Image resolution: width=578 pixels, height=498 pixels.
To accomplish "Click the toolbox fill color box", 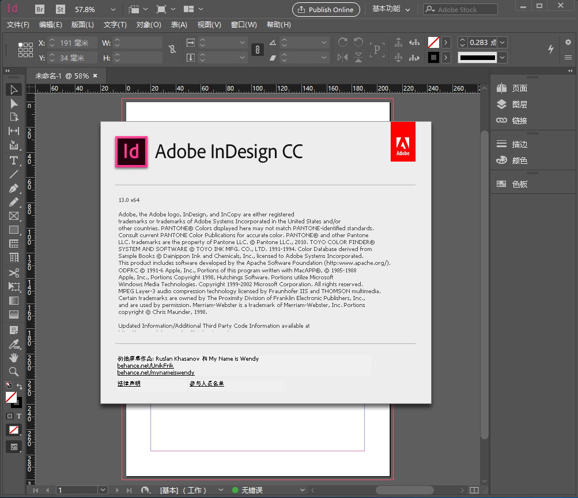I will click(11, 397).
